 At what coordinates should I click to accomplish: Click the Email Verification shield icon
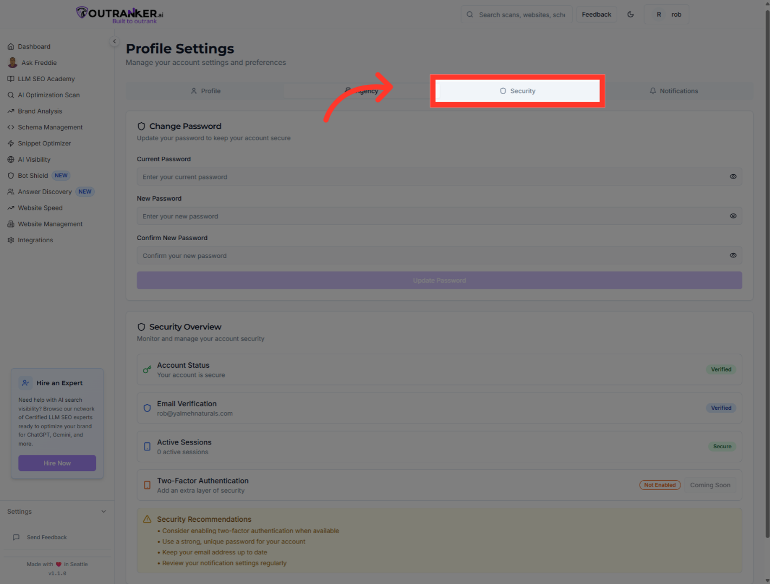point(147,408)
